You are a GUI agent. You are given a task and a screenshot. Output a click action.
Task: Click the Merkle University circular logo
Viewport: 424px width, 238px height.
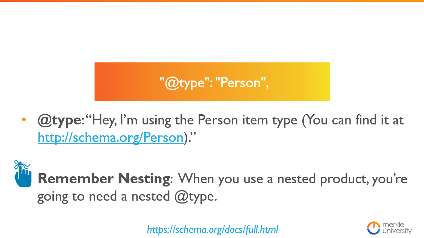(373, 228)
